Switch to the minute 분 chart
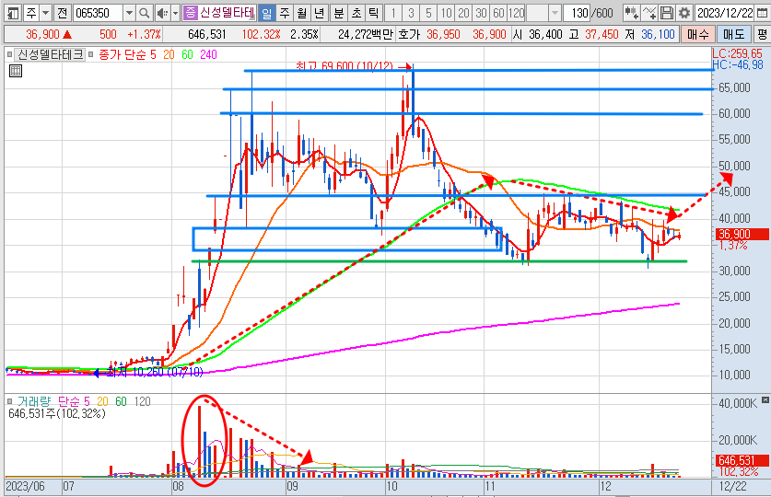Viewport: 771px width, 497px height. pyautogui.click(x=339, y=13)
